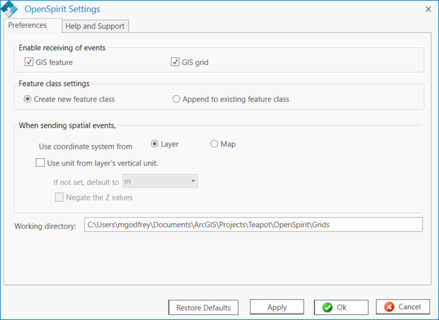Click the Enable receiving of events label
This screenshot has height=320, width=439.
62,48
